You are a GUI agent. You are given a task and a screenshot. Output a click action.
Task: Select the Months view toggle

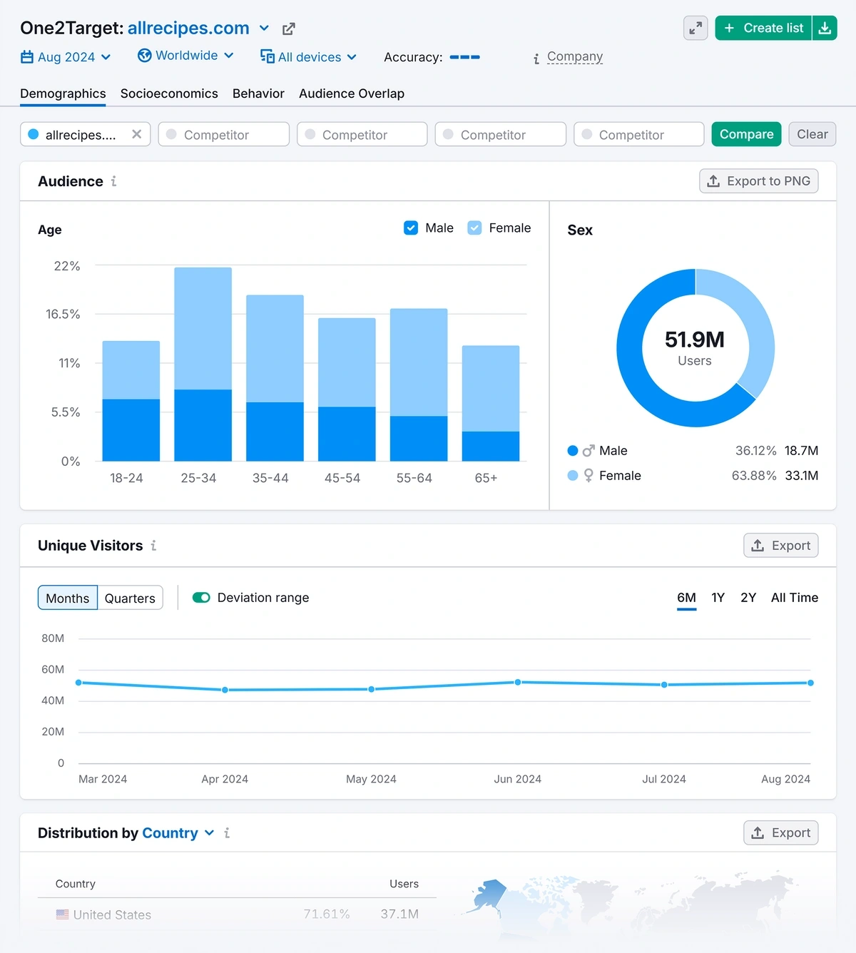[68, 598]
